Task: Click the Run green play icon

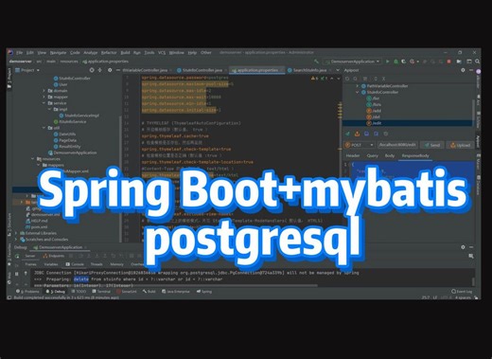Action: click(388, 62)
